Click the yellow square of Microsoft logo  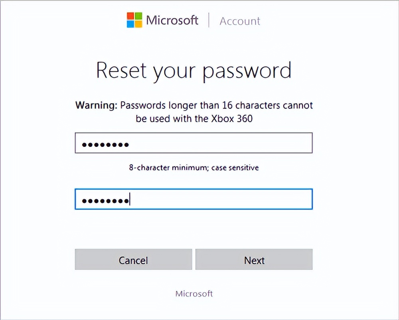click(x=138, y=24)
